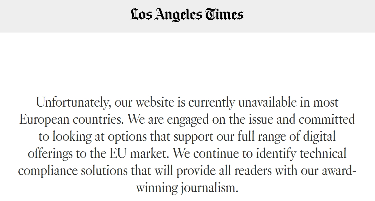Screen dimensions: 375x201
Task: Click the word "offerings" in the paragraph
Action: [50, 154]
